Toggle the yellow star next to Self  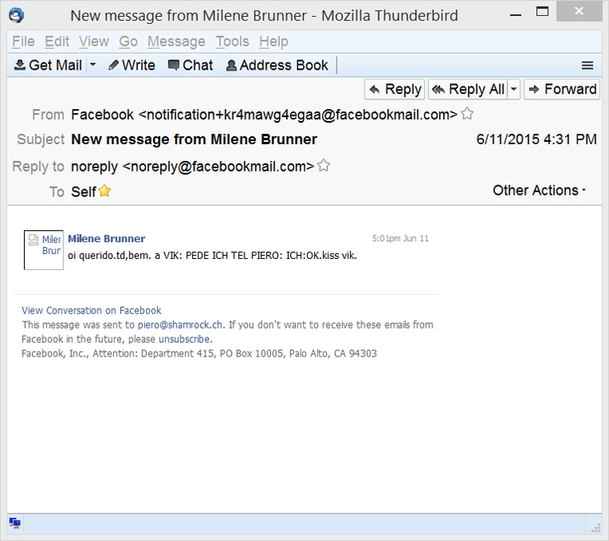pyautogui.click(x=104, y=191)
